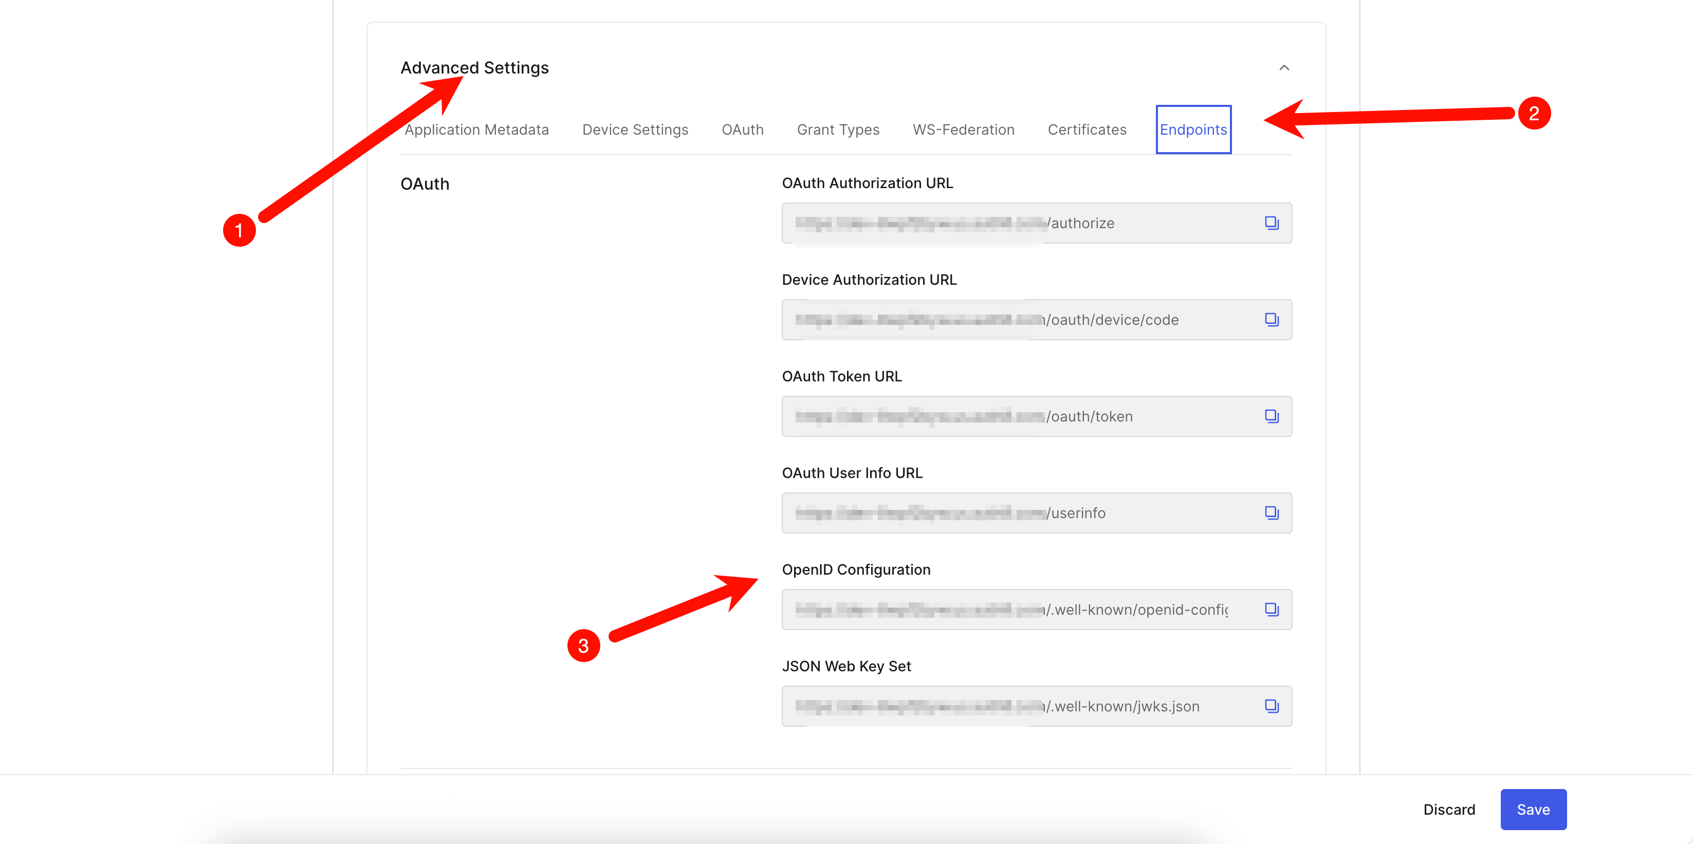
Task: Click the Save button
Action: [x=1533, y=809]
